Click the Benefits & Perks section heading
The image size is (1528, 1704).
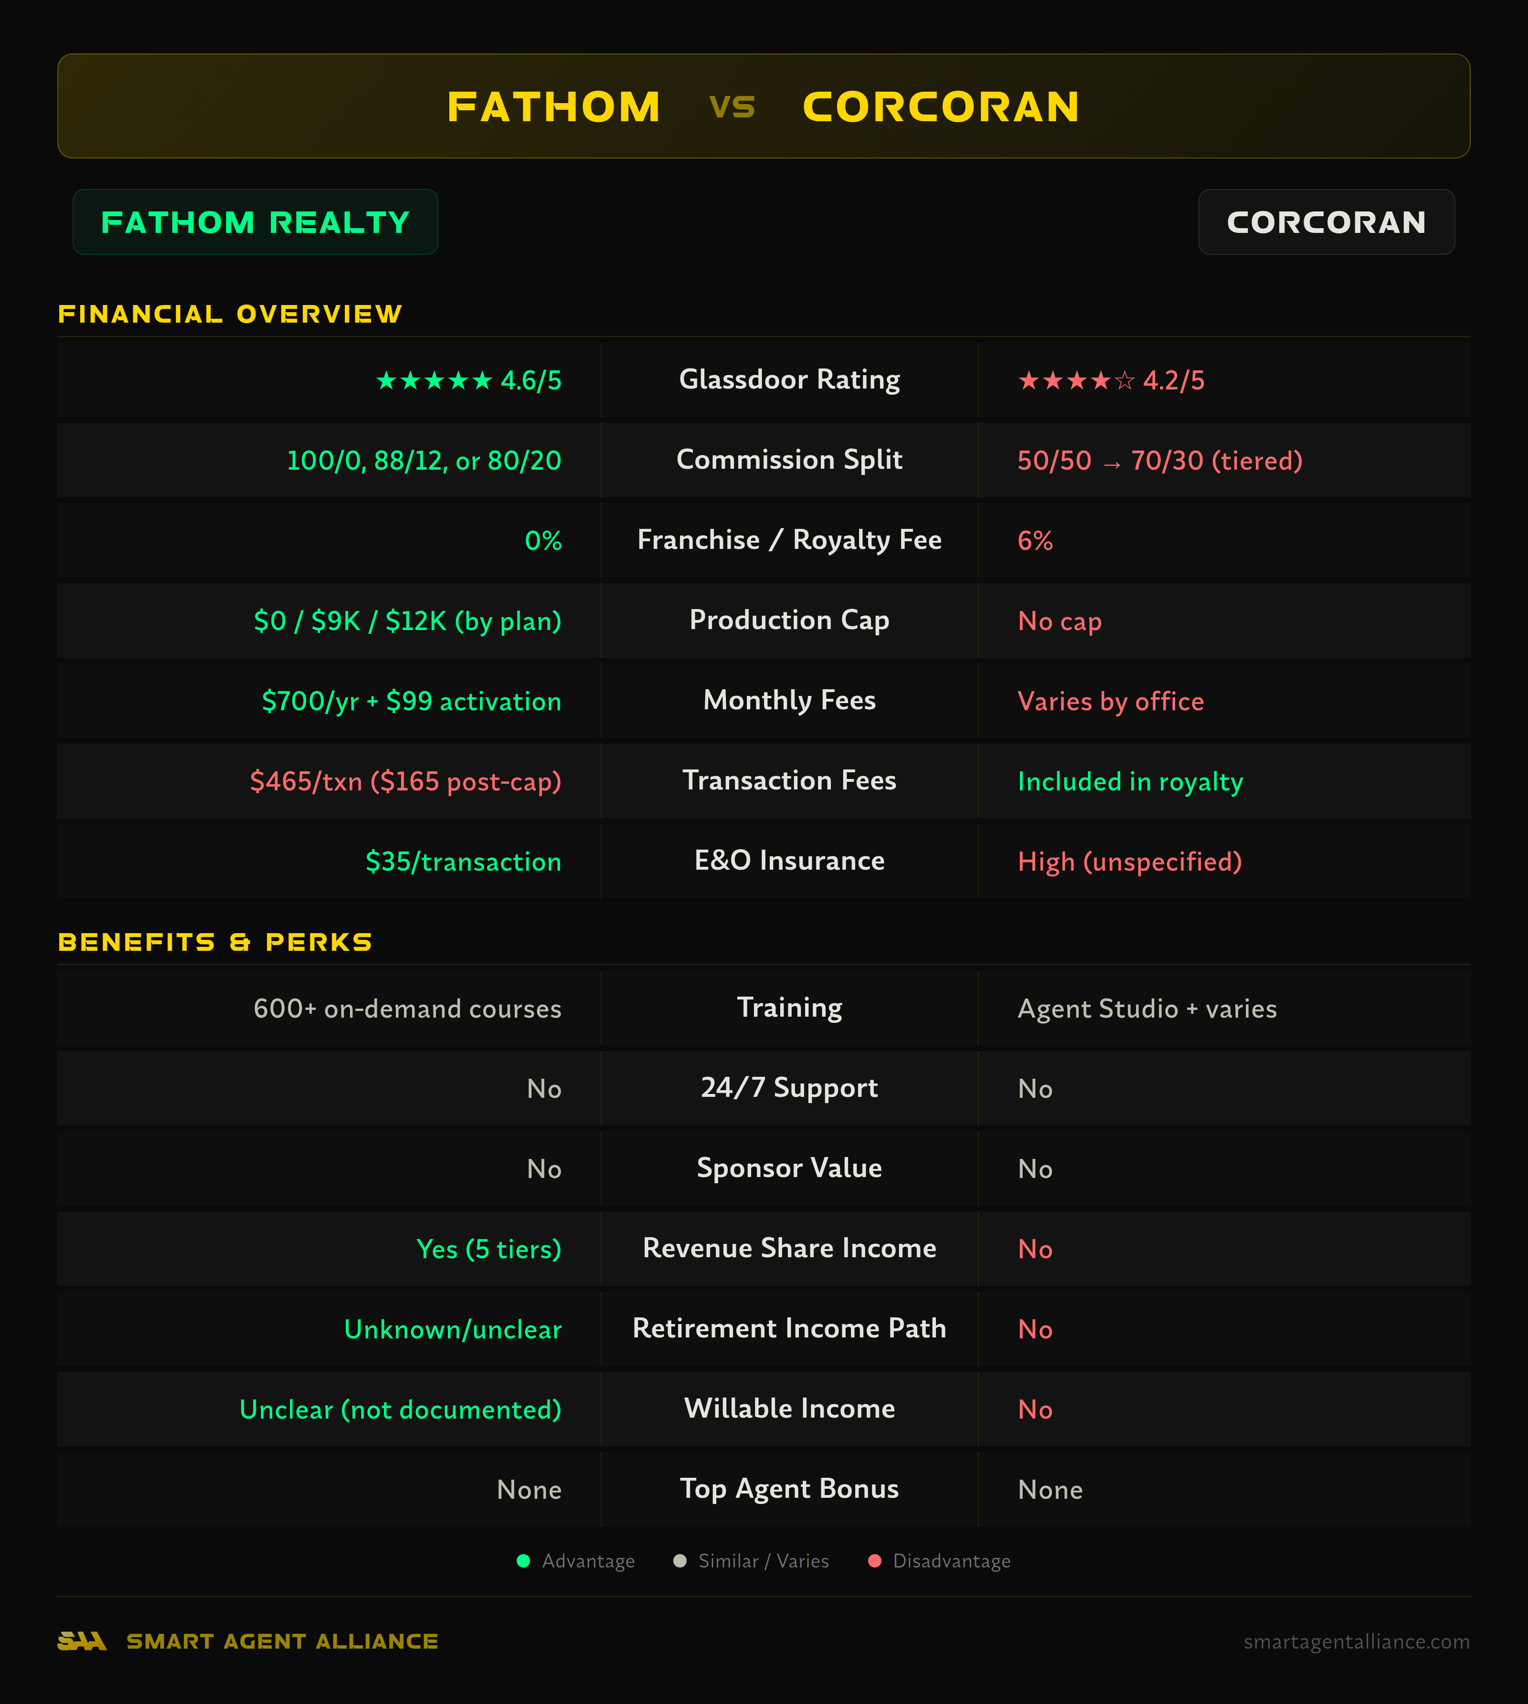click(215, 942)
